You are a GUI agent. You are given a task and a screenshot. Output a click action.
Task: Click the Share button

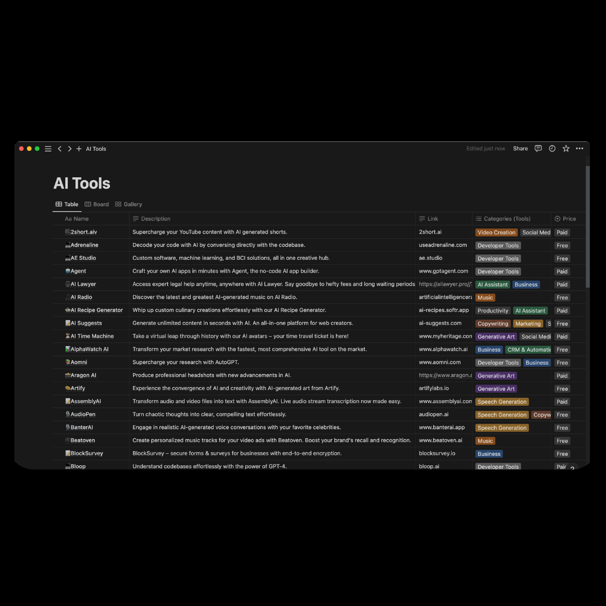coord(520,148)
